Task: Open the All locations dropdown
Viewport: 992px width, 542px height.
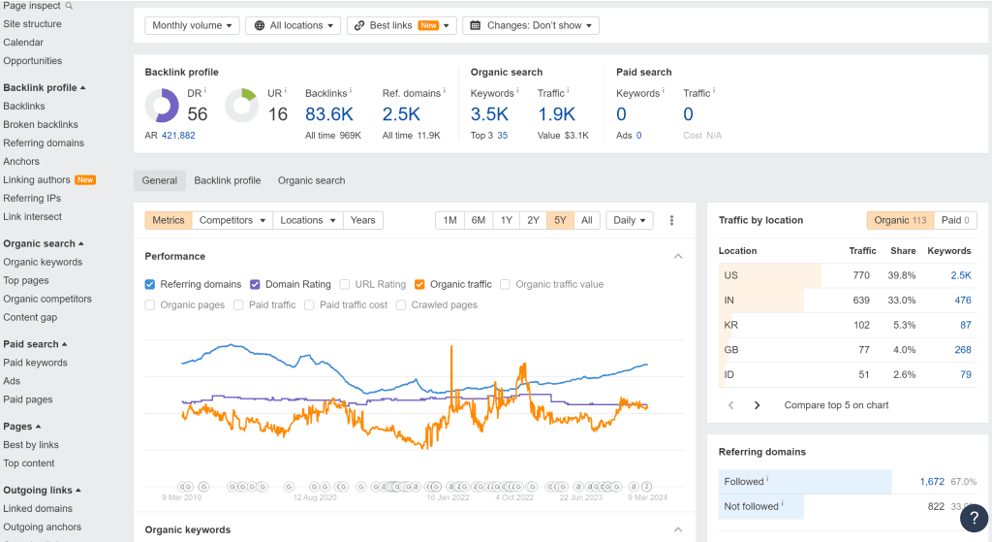Action: (x=293, y=25)
